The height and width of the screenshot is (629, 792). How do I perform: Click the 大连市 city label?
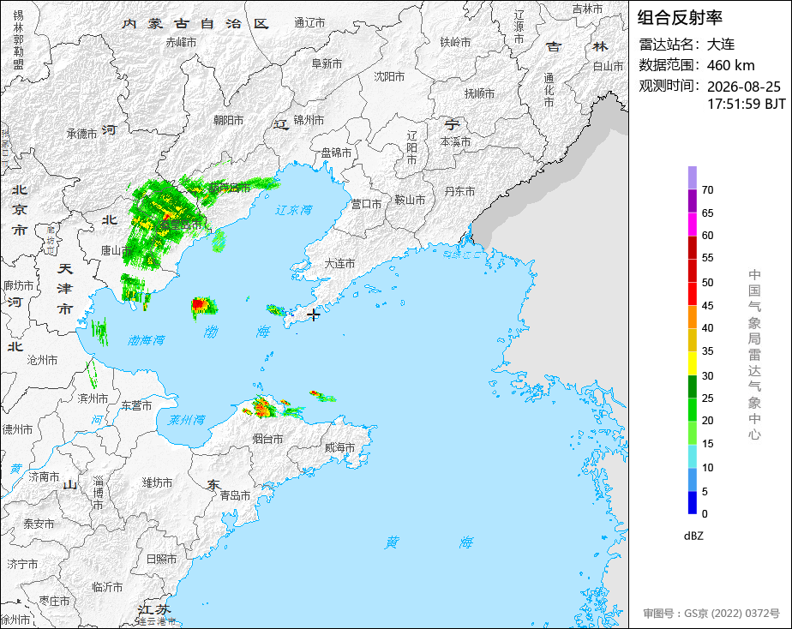pyautogui.click(x=339, y=264)
